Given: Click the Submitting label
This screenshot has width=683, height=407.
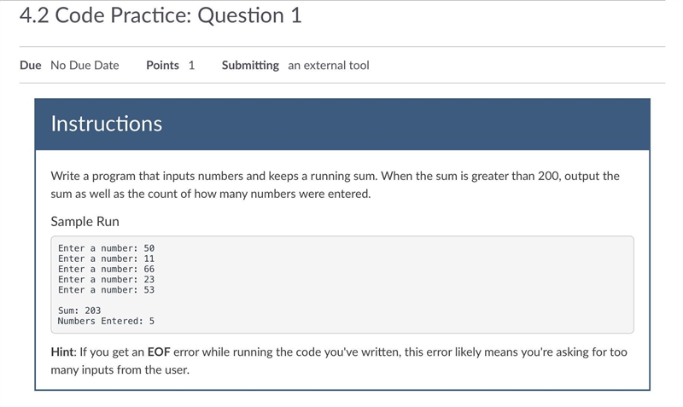Looking at the screenshot, I should [250, 66].
